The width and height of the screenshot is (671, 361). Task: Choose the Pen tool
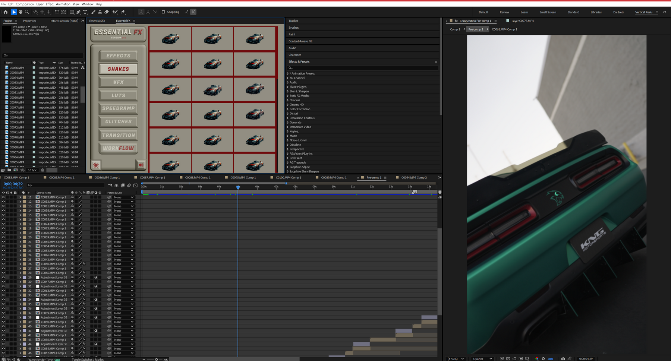(x=79, y=12)
